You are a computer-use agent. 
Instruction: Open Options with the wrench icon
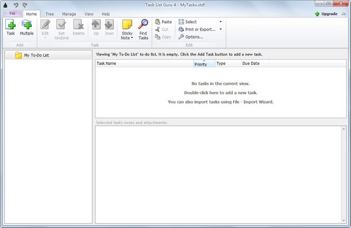click(x=191, y=37)
